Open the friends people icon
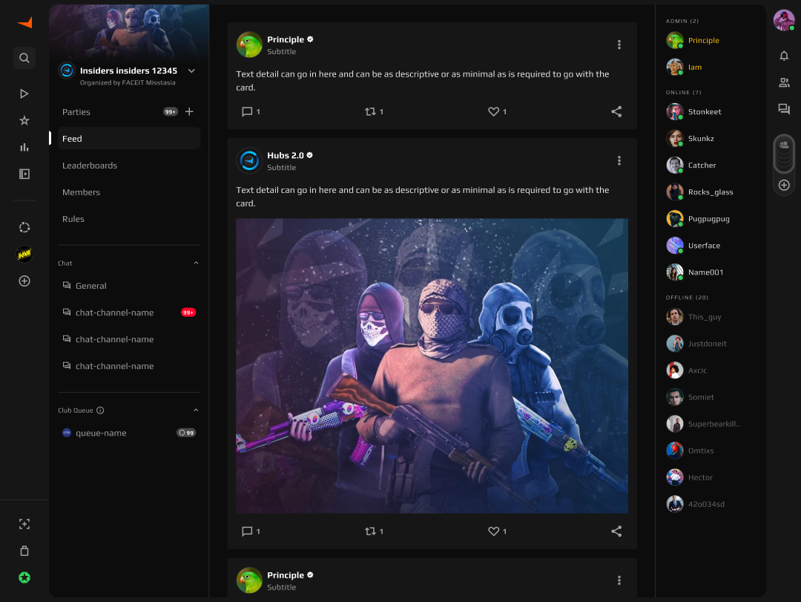801x602 pixels. pos(784,82)
